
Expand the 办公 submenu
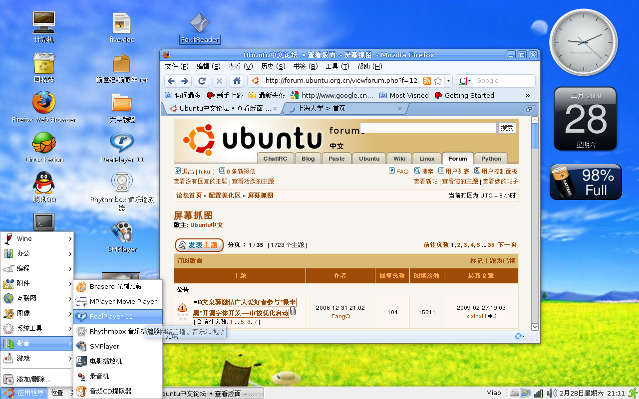coord(37,253)
